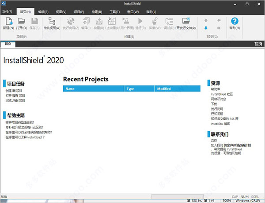This screenshot has height=203, width=265.
Task: Click 浏览 示例 项目 link
Action: (15, 100)
